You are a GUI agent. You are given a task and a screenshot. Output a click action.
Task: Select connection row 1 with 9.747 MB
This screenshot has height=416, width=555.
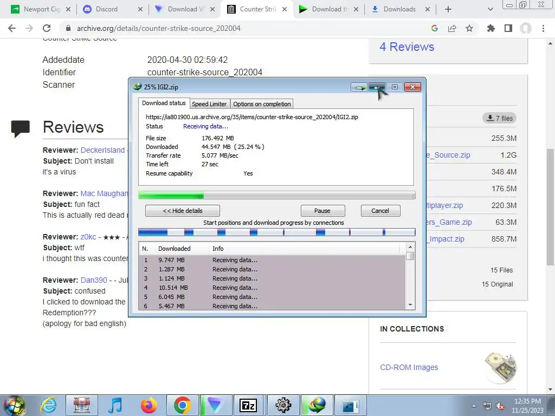coord(272,260)
